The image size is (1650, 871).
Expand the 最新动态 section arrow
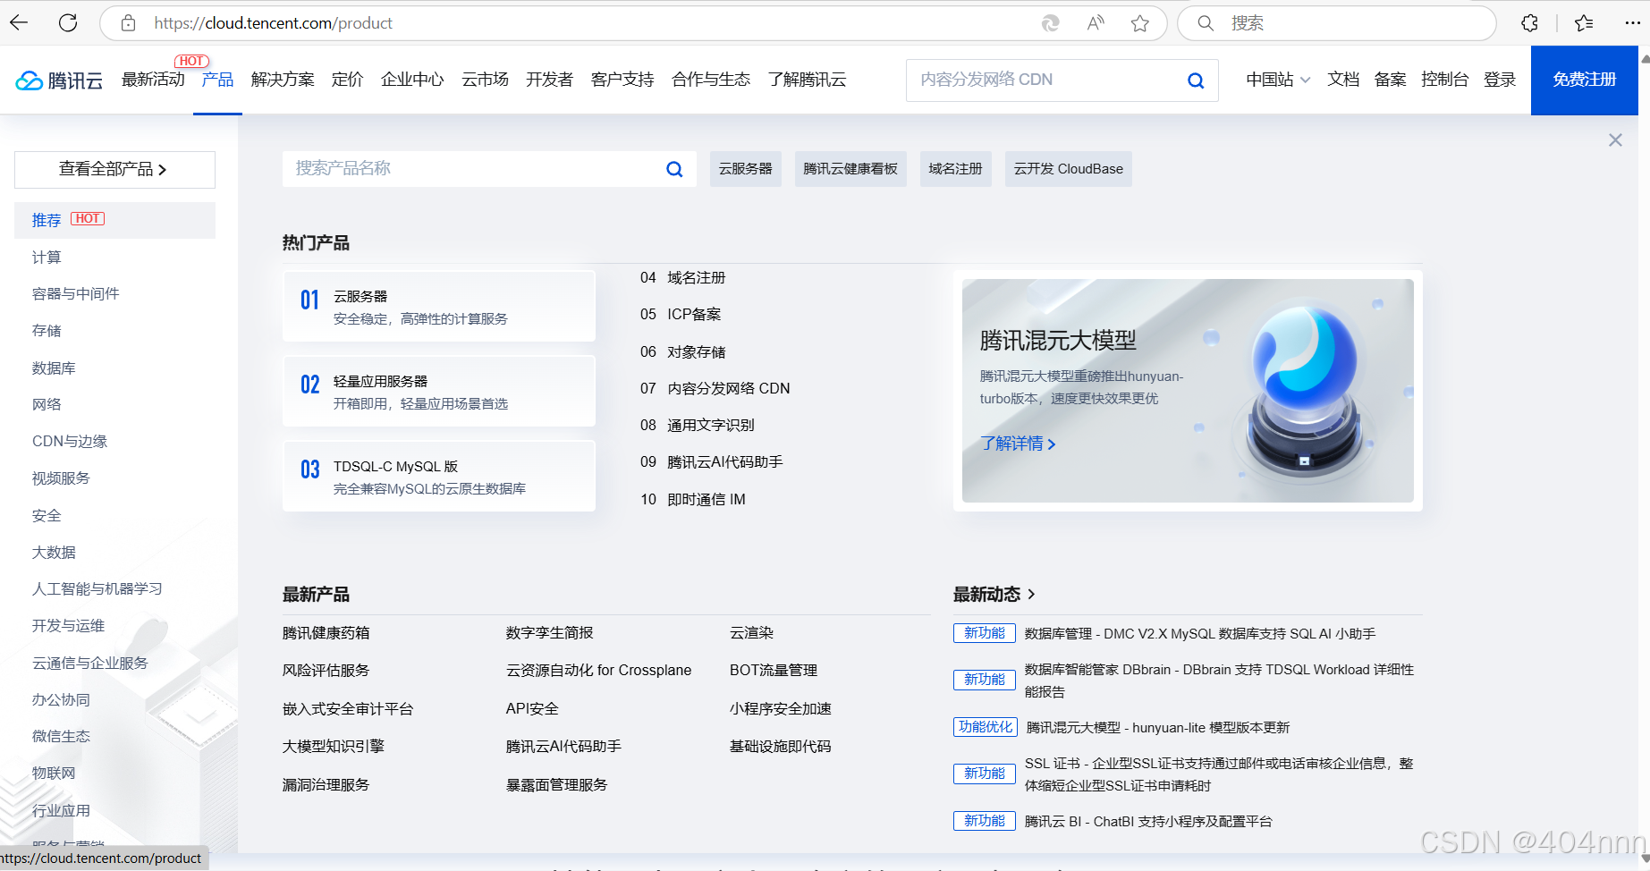coord(1031,594)
